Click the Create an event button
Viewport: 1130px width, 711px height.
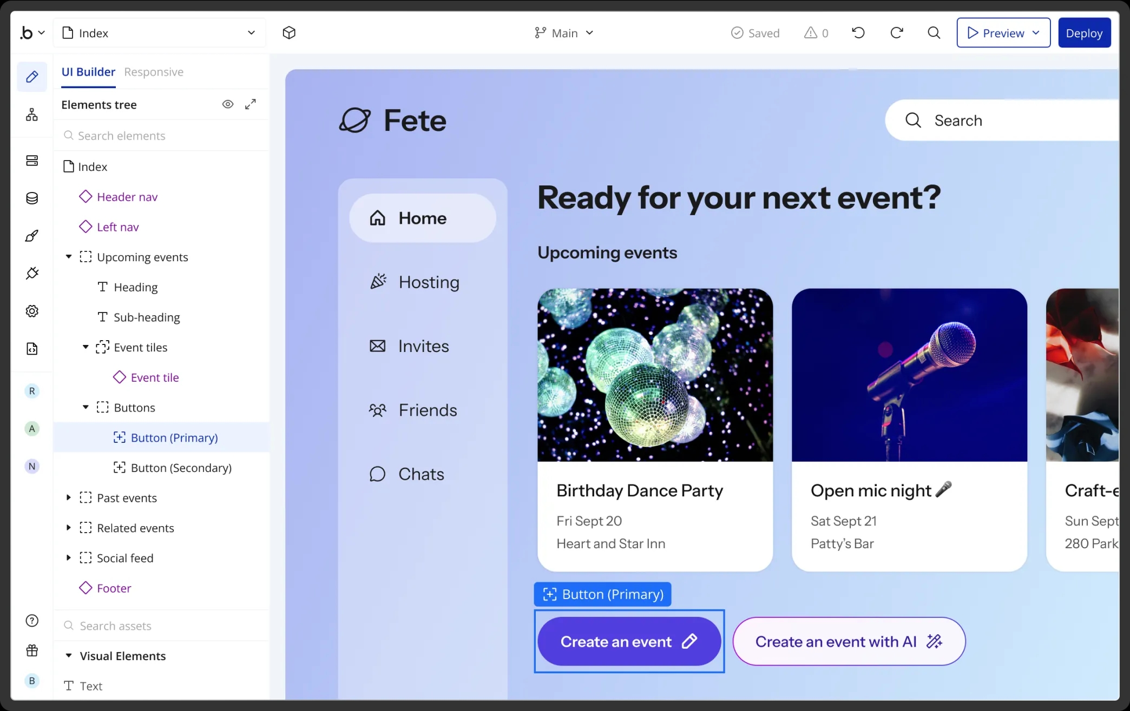pos(629,641)
